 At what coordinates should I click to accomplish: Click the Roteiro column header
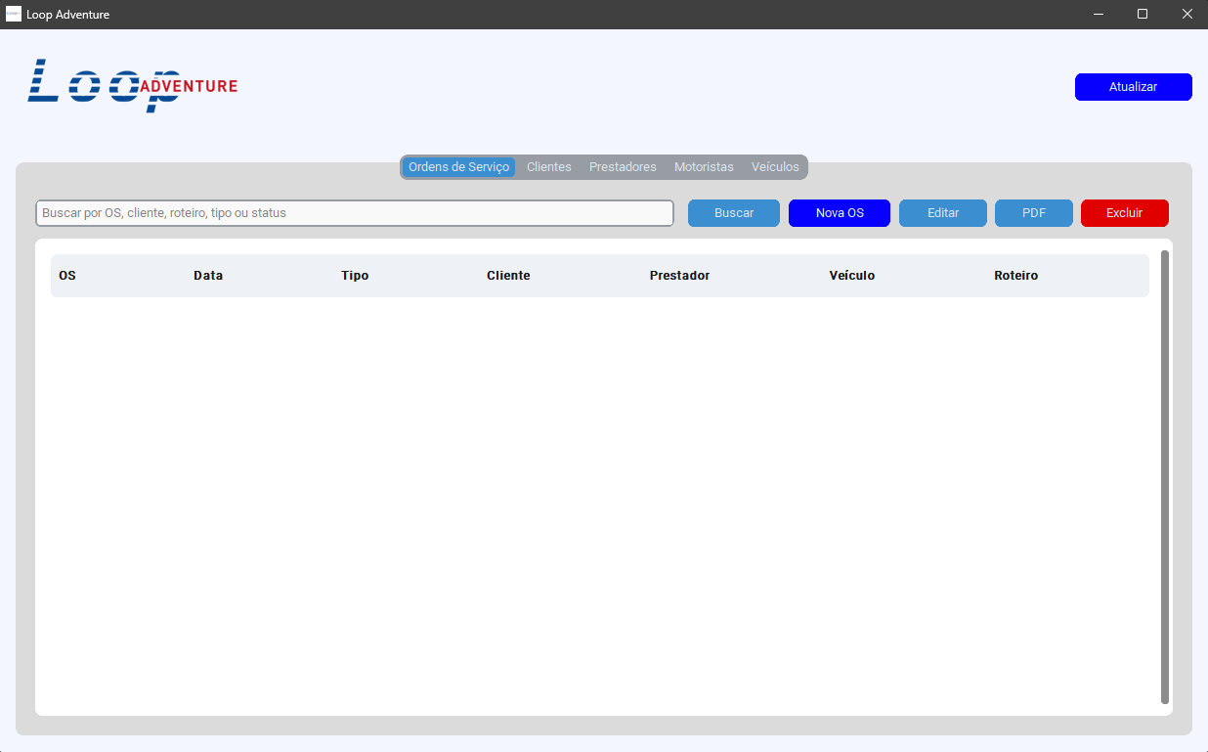[x=1016, y=276]
